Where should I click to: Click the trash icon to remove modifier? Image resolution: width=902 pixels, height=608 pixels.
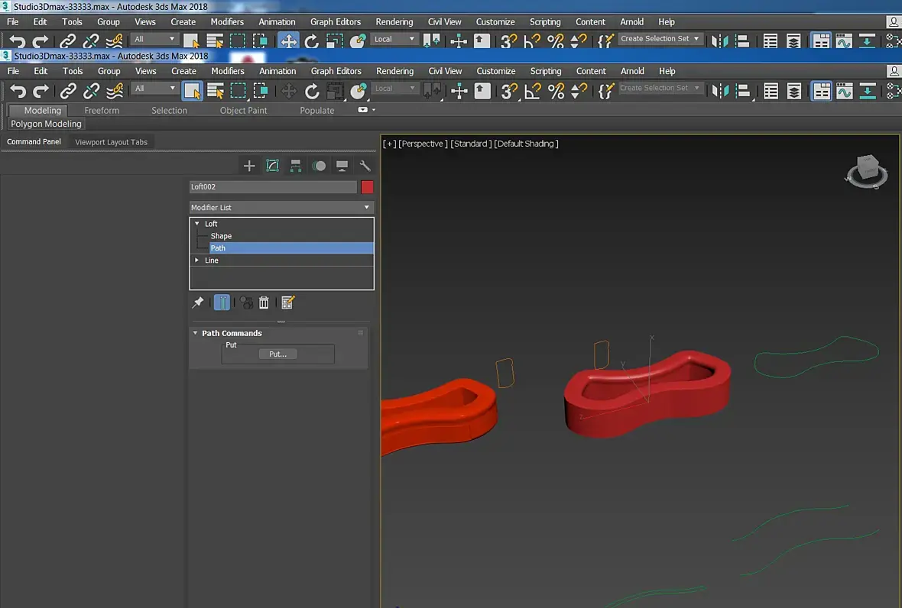point(264,303)
